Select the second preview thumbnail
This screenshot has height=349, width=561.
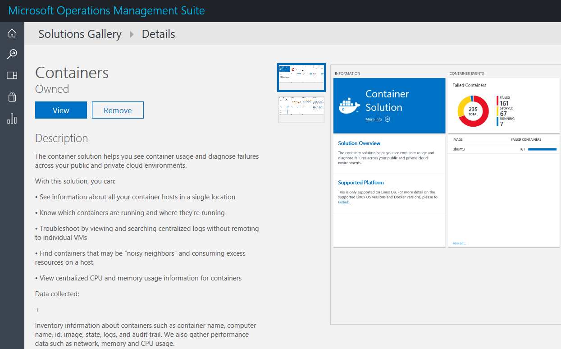[301, 109]
